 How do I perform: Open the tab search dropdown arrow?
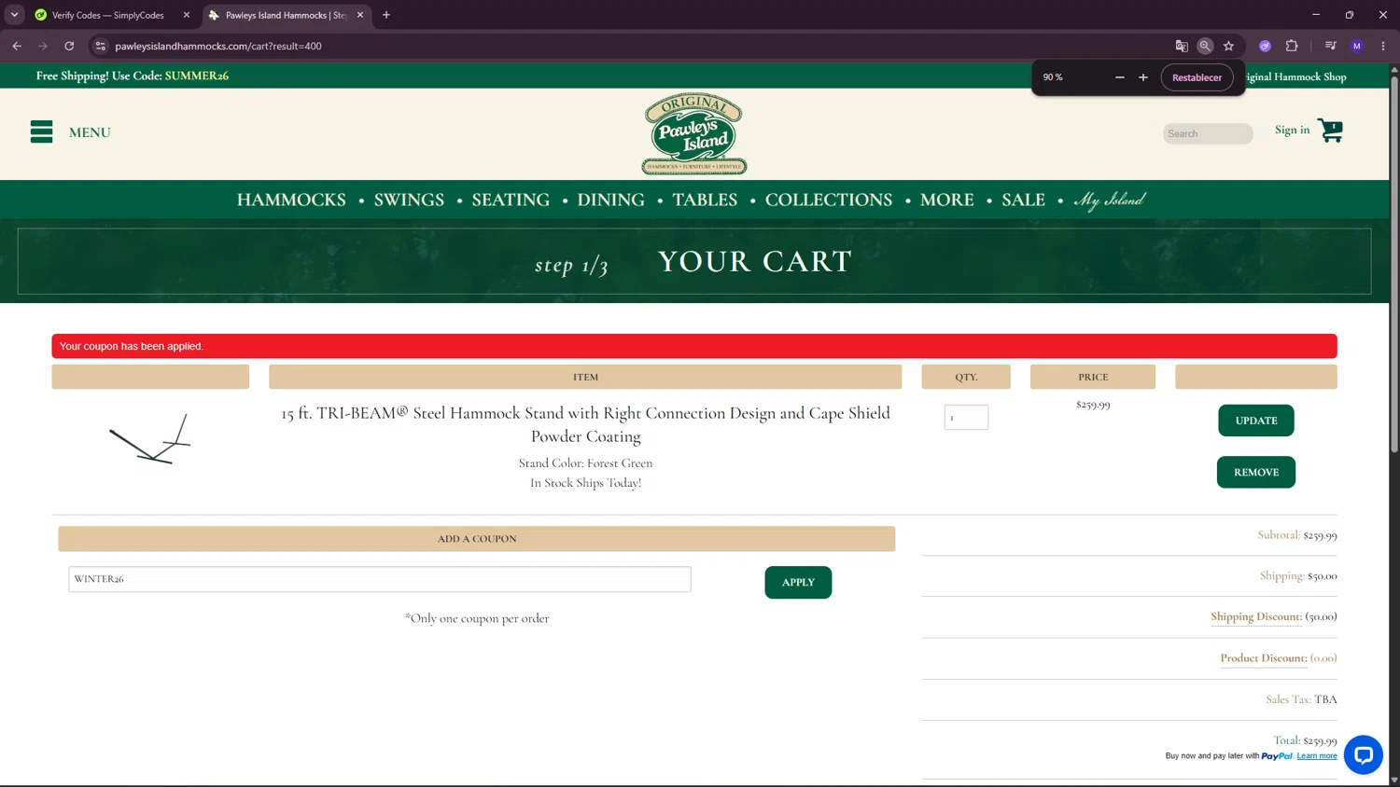click(x=15, y=15)
